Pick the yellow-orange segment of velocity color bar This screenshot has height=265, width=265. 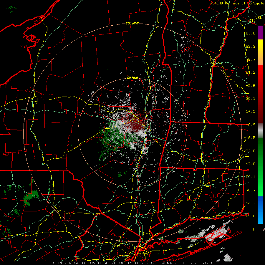coord(260,52)
